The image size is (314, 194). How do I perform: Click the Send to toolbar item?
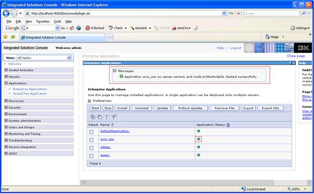(182, 28)
